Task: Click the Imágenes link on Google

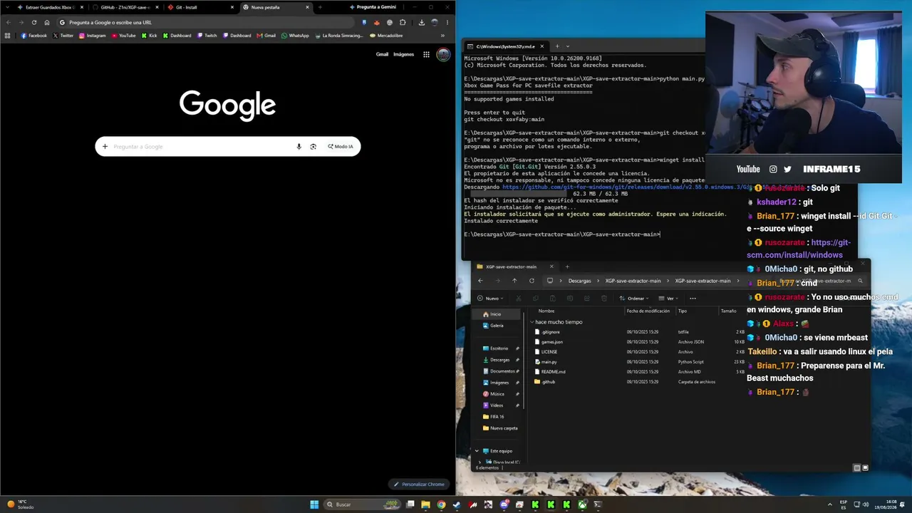Action: coord(403,54)
